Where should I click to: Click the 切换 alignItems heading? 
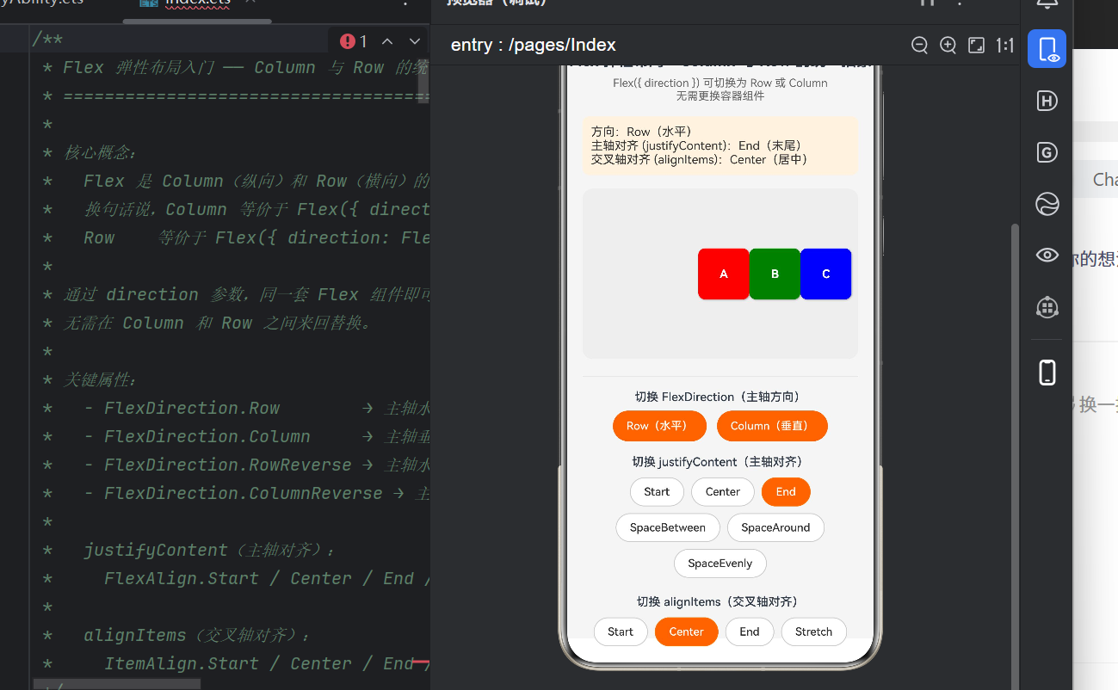(x=720, y=601)
